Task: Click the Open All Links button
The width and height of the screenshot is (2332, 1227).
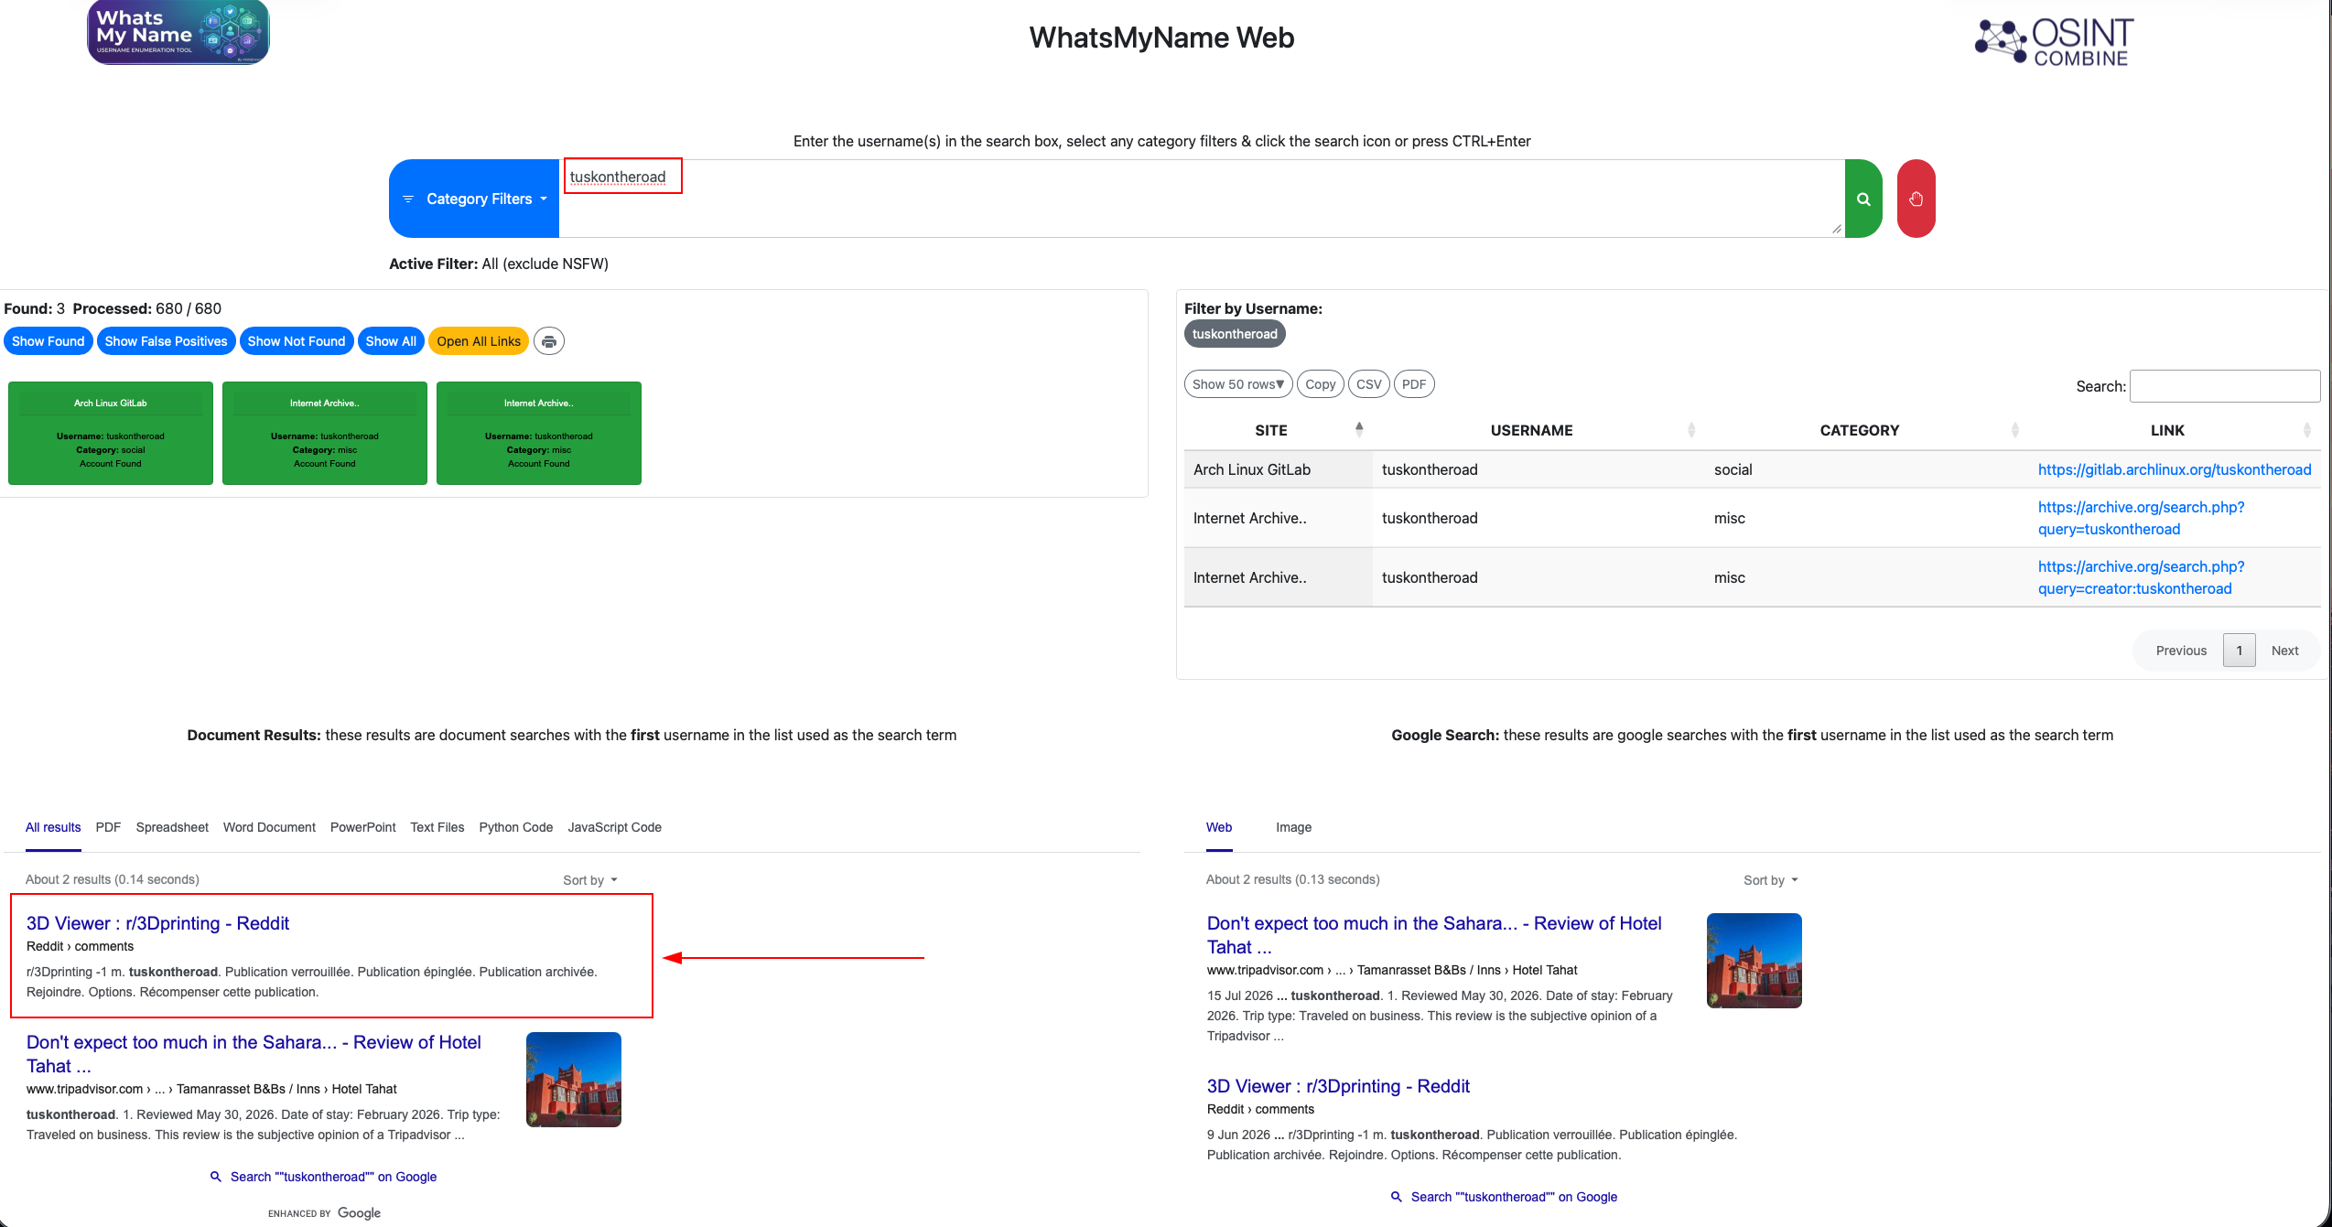Action: click(479, 341)
